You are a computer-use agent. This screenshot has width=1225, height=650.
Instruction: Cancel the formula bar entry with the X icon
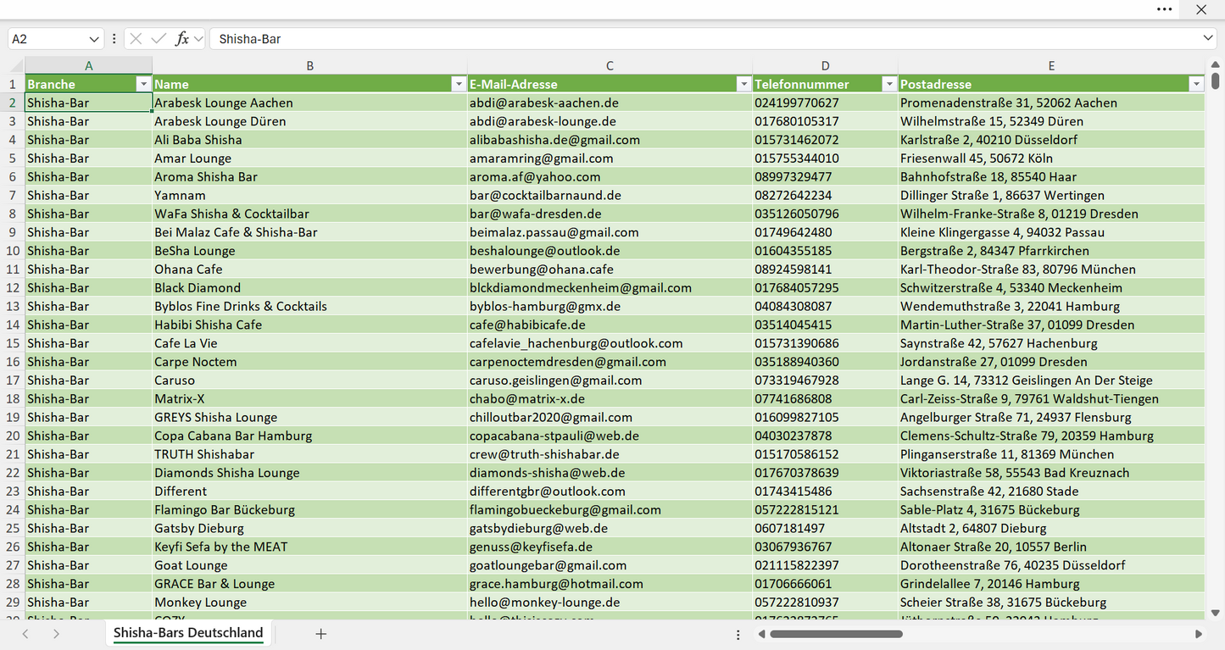coord(136,39)
